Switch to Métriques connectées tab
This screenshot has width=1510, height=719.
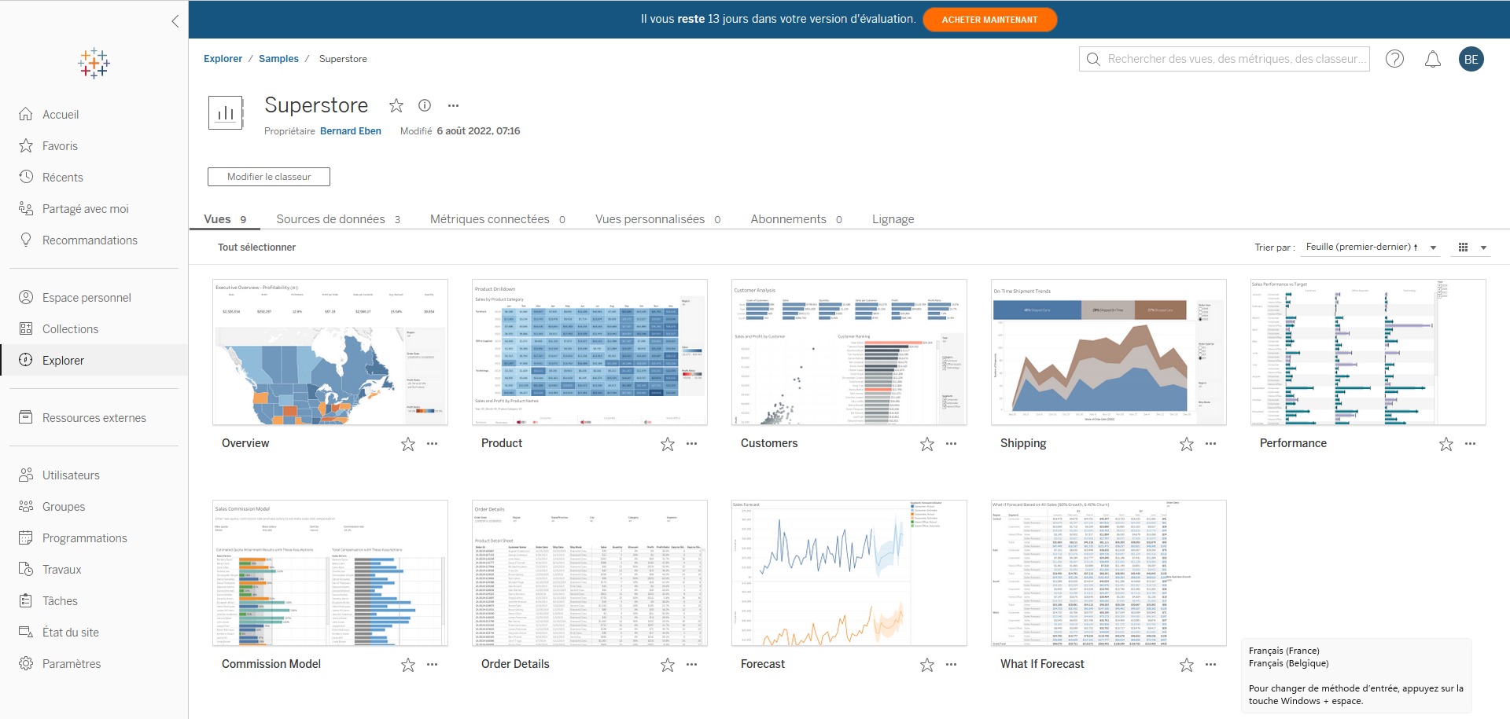[x=498, y=219]
